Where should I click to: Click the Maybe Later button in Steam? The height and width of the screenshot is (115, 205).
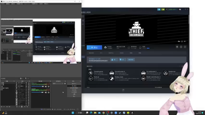click(131, 60)
